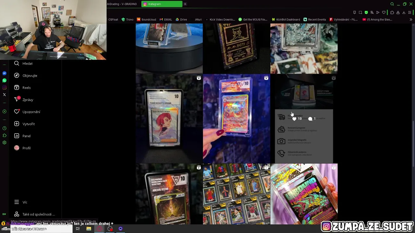
Task: Toggle the green ad blocker shield
Action: click(366, 12)
